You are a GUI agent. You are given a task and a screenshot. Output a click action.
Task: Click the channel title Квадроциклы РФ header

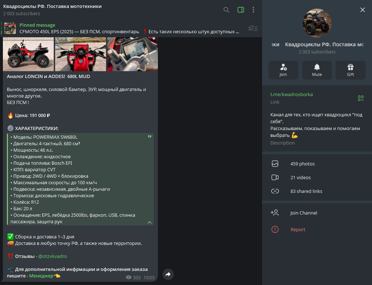(52, 7)
